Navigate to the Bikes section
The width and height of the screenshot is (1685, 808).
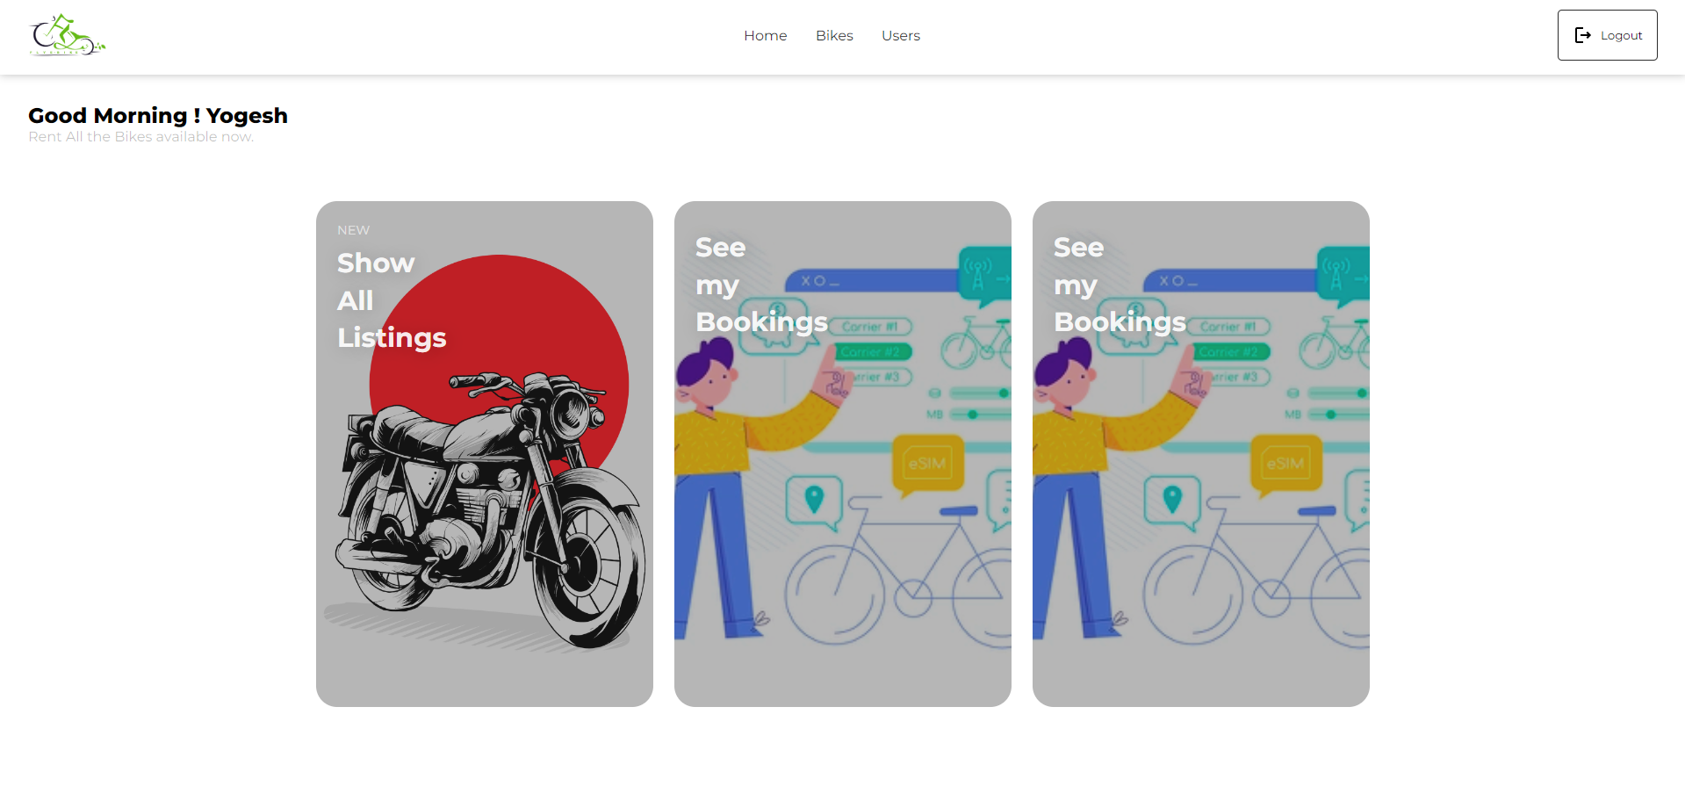point(833,35)
